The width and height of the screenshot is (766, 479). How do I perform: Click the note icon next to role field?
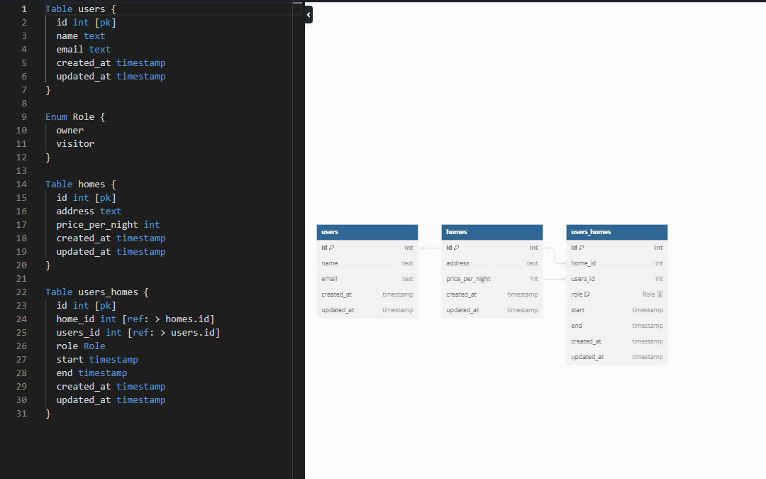point(587,294)
